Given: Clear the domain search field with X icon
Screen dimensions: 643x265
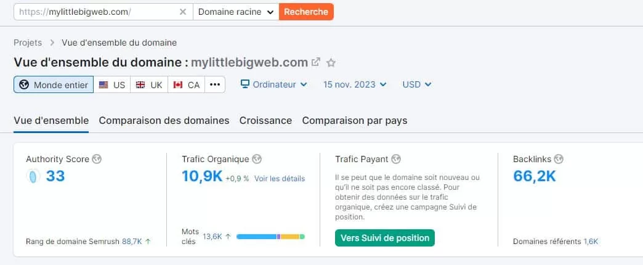Looking at the screenshot, I should 183,12.
